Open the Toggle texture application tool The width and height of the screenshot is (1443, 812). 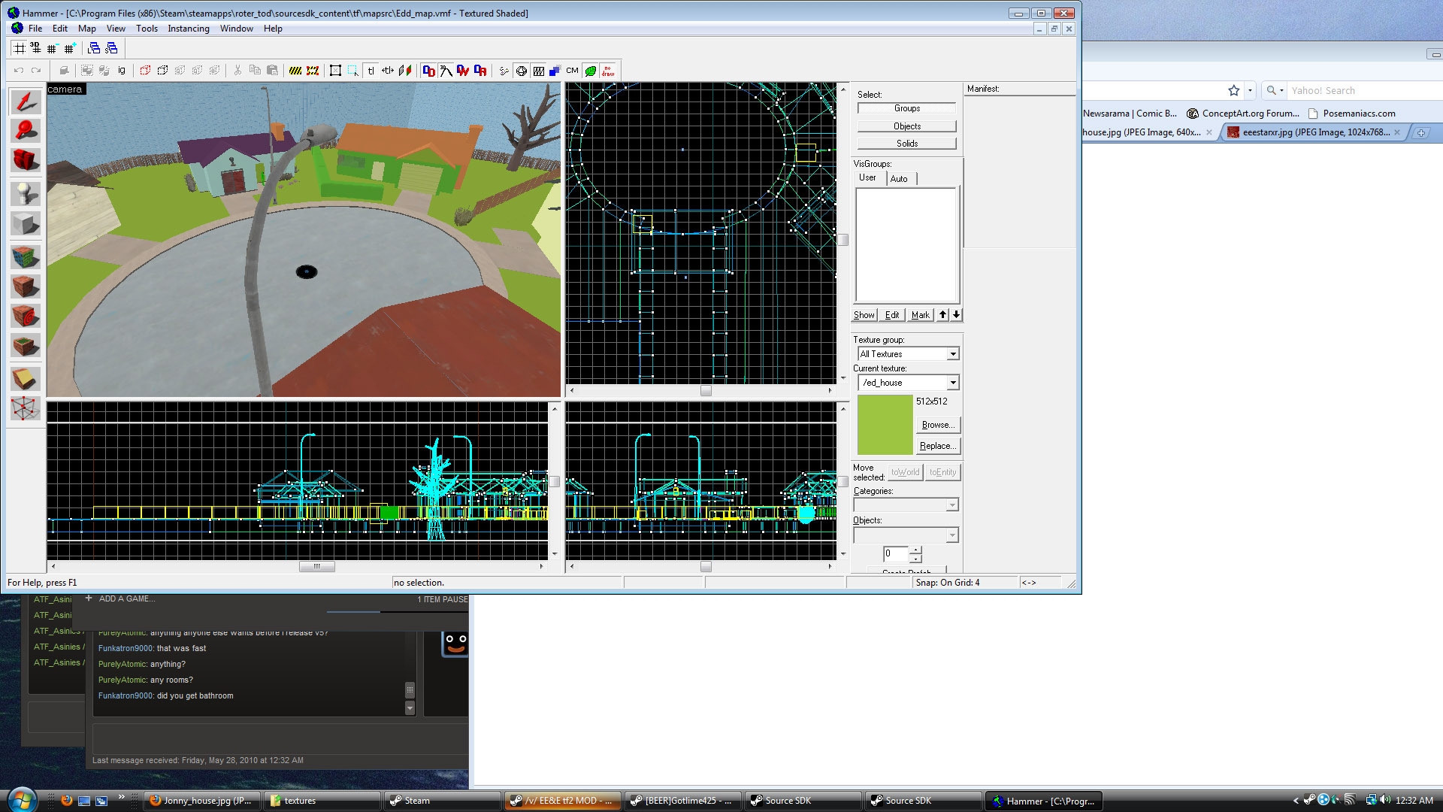click(26, 256)
